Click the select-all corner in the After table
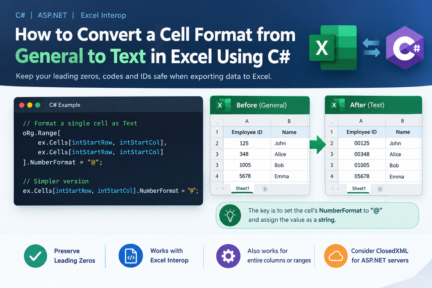 point(332,121)
